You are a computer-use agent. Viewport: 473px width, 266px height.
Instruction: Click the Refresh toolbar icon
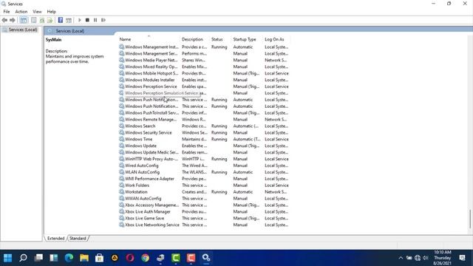point(42,20)
